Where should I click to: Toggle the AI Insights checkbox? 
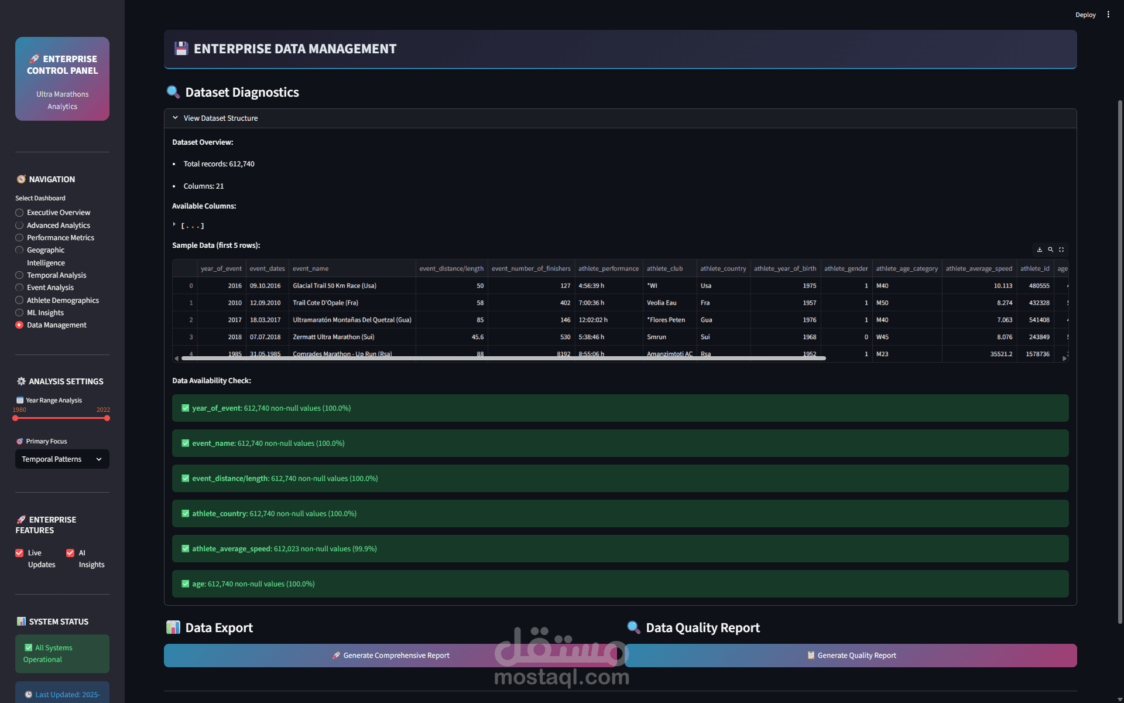[70, 553]
